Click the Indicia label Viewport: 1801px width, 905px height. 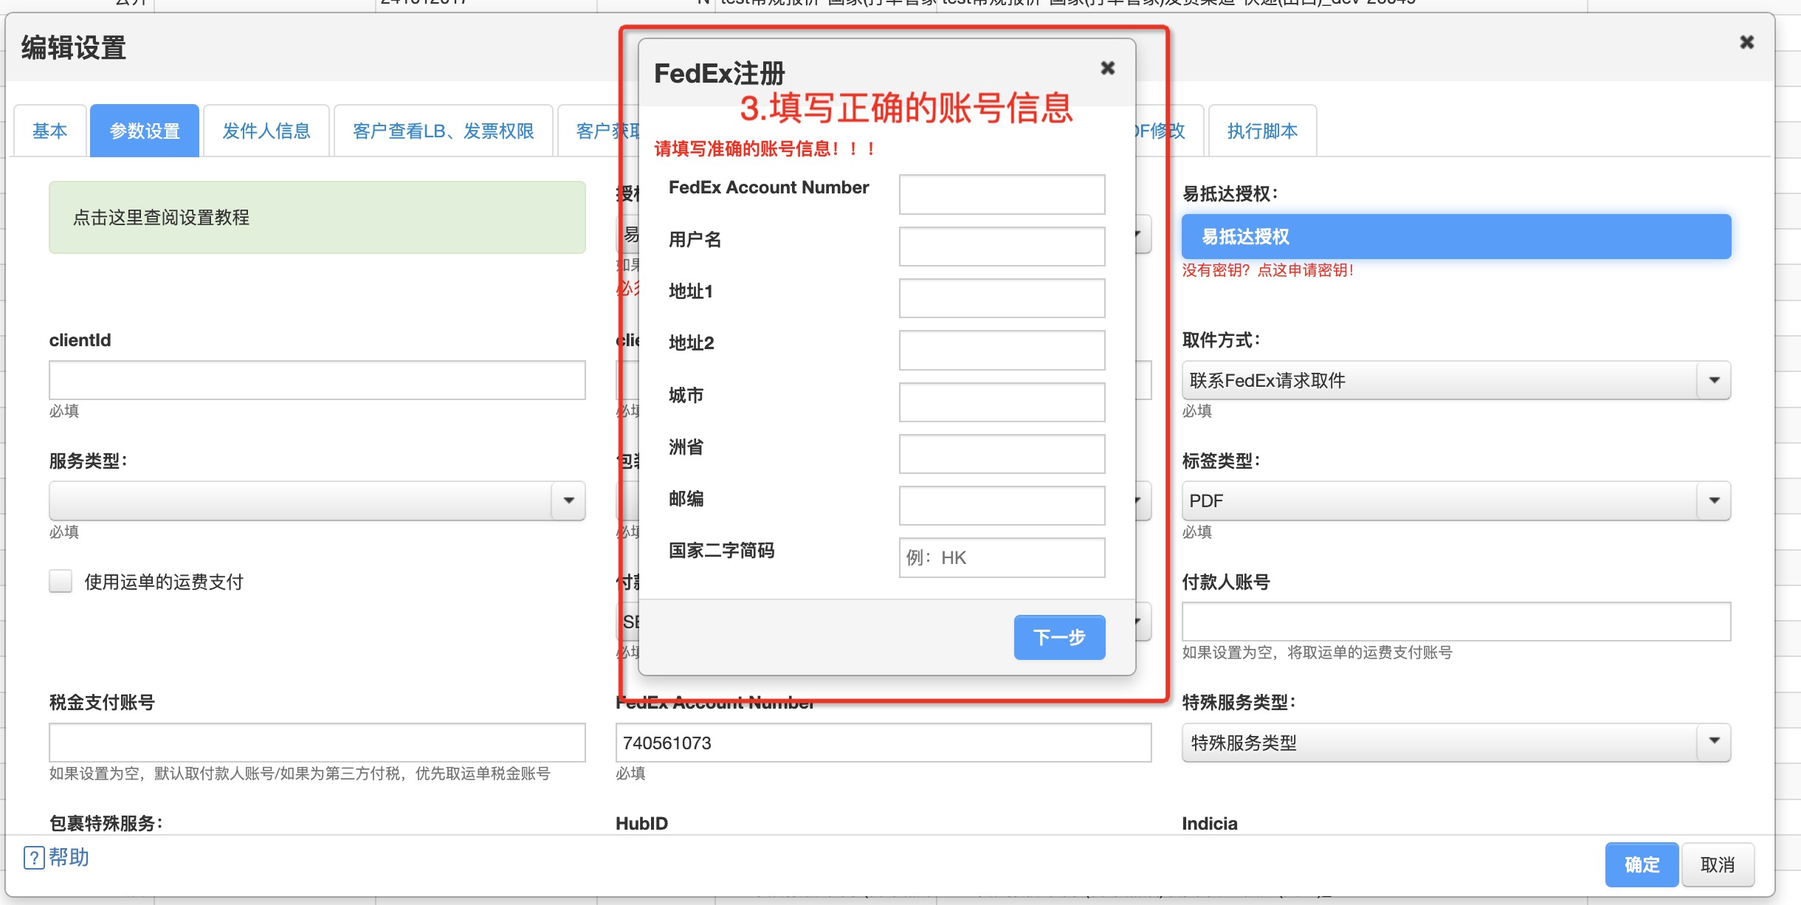1209,823
